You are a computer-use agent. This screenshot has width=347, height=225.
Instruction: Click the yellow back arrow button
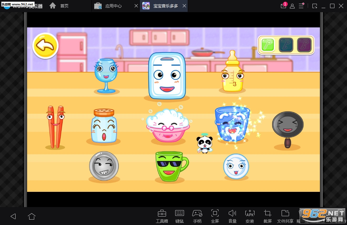45,46
